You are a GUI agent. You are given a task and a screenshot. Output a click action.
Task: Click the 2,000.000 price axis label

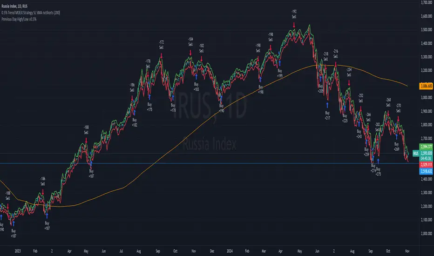click(427, 233)
